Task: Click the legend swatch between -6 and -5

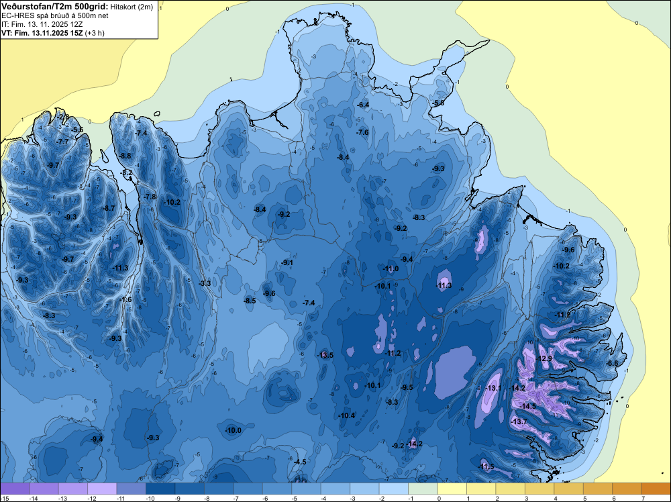Action: tap(277, 489)
